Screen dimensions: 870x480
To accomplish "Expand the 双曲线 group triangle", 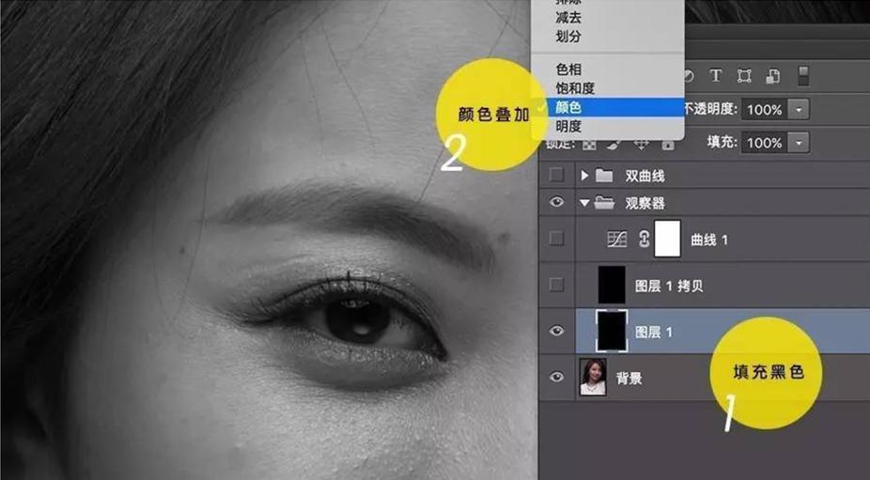I will [584, 176].
